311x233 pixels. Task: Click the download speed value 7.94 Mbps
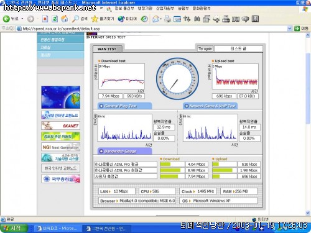[x=110, y=96]
